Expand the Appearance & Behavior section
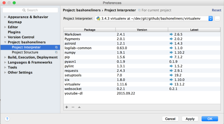Image resolution: width=224 pixels, height=124 pixels. pyautogui.click(x=5, y=17)
